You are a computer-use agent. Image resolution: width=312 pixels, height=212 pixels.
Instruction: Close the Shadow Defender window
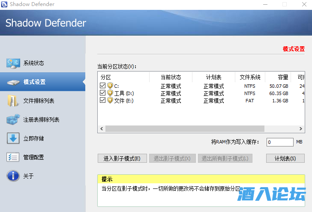click(x=304, y=4)
